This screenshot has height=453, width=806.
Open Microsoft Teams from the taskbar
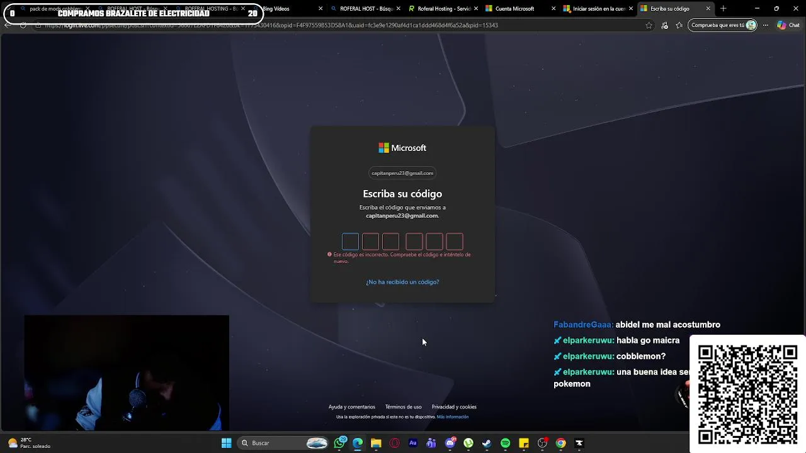pyautogui.click(x=431, y=443)
